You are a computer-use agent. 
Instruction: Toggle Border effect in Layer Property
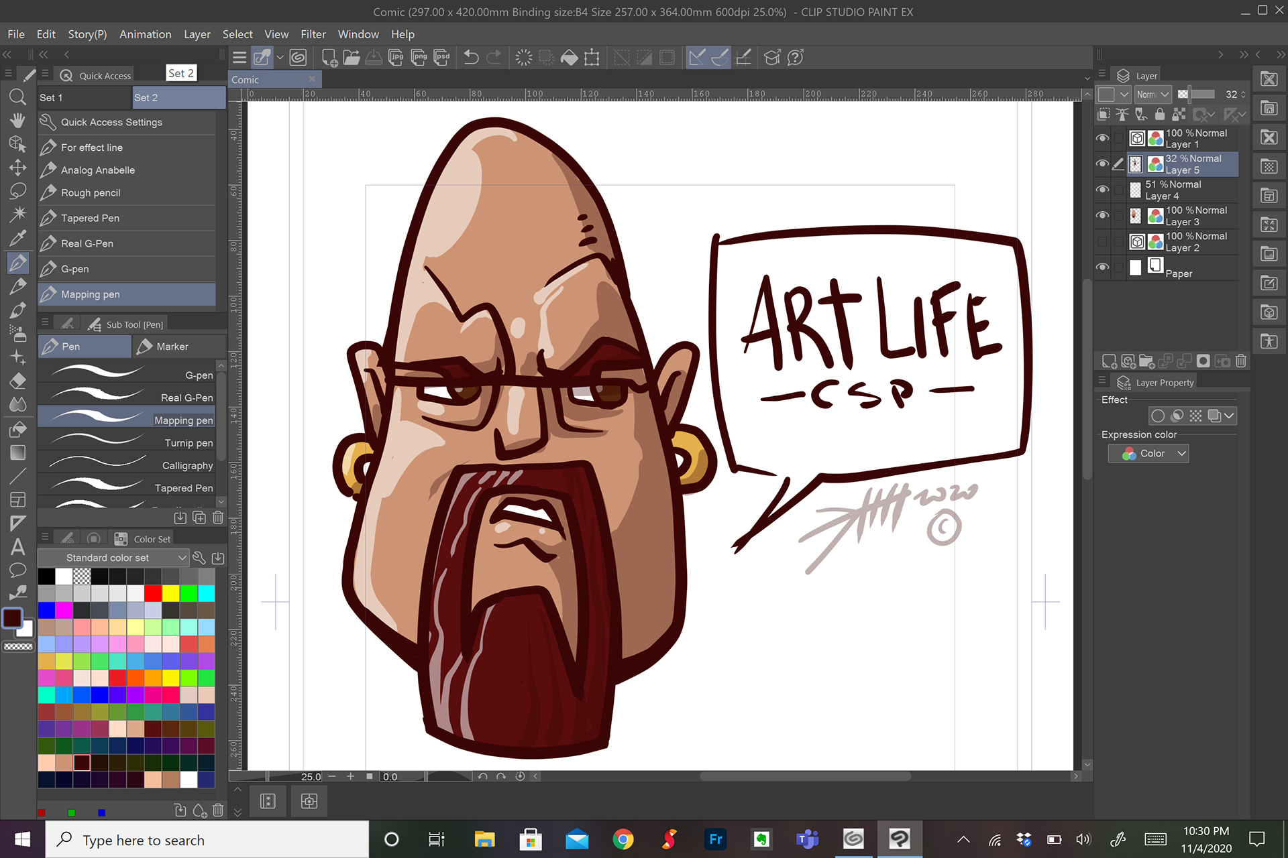[x=1158, y=416]
